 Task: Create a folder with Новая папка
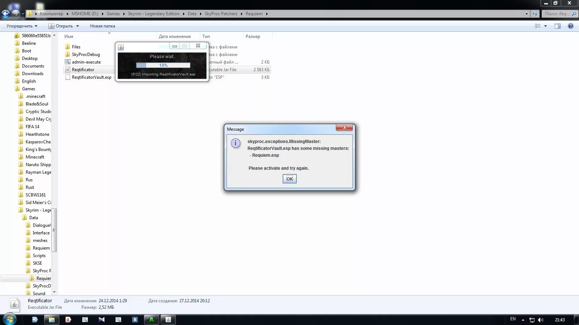click(x=102, y=26)
